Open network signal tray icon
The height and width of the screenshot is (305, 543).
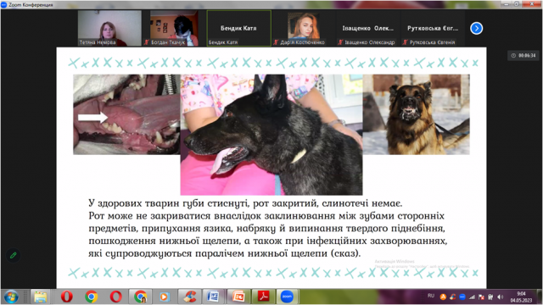(x=472, y=297)
